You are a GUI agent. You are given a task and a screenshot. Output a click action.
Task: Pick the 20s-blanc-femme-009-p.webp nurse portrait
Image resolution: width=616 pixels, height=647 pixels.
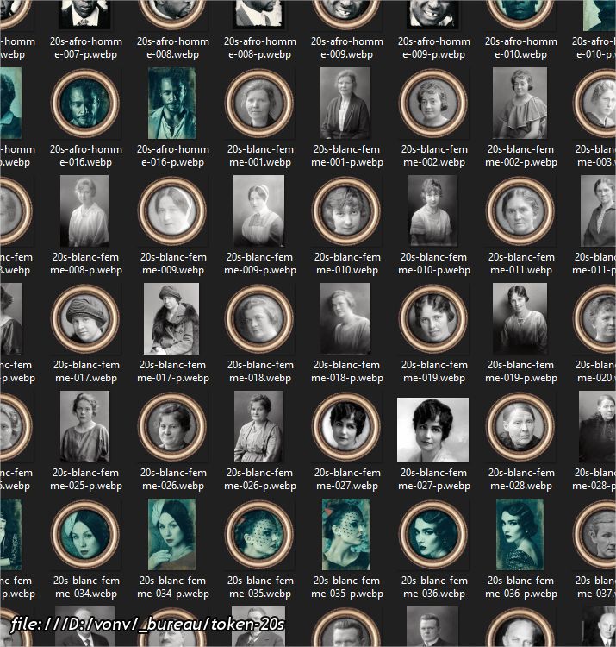[258, 210]
